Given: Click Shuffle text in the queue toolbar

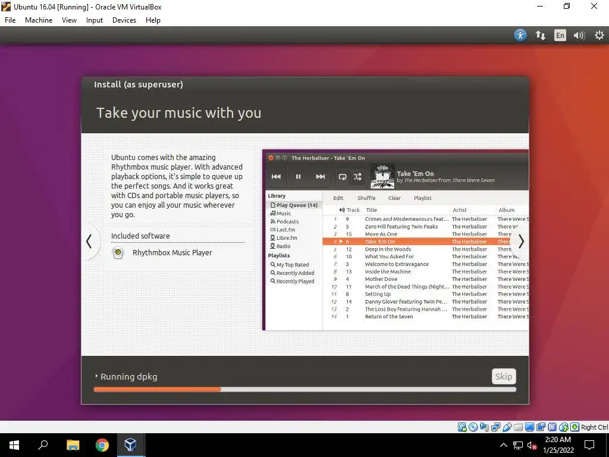Looking at the screenshot, I should tap(366, 198).
